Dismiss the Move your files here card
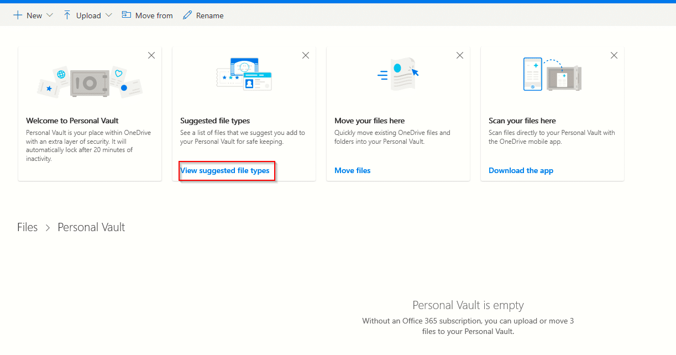676x355 pixels. [460, 55]
